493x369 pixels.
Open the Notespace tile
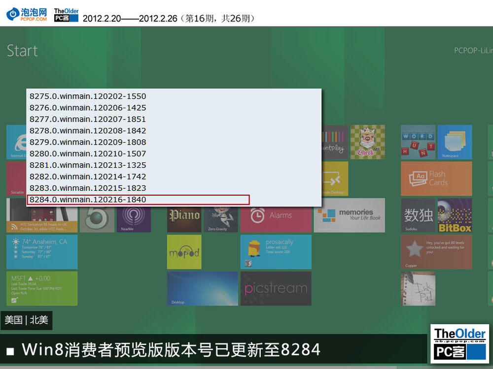click(x=455, y=142)
